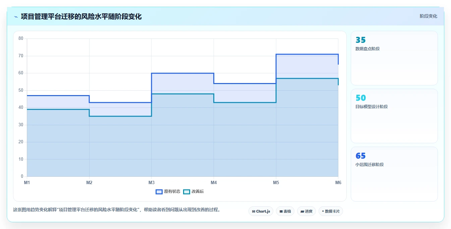Viewport: 451px width, 229px height.
Task: Click the lightning icon beside the title
Action: click(x=16, y=17)
